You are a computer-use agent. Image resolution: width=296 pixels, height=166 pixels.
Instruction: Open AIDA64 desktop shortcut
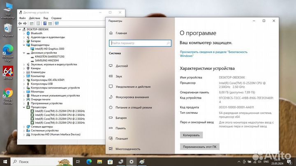pyautogui.click(x=8, y=73)
